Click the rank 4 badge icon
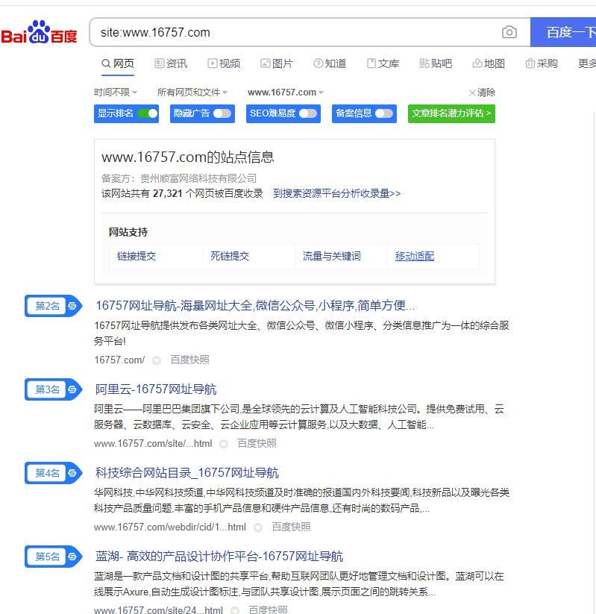596x614 pixels. 72,473
